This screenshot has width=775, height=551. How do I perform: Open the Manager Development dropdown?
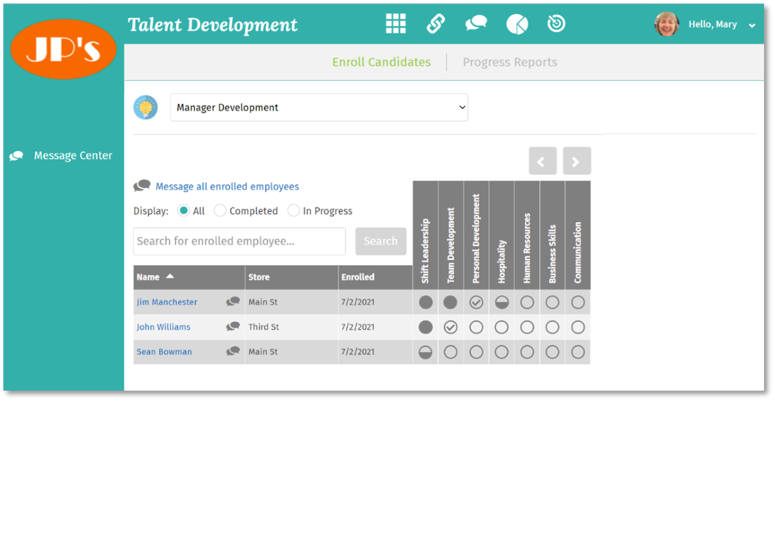319,107
